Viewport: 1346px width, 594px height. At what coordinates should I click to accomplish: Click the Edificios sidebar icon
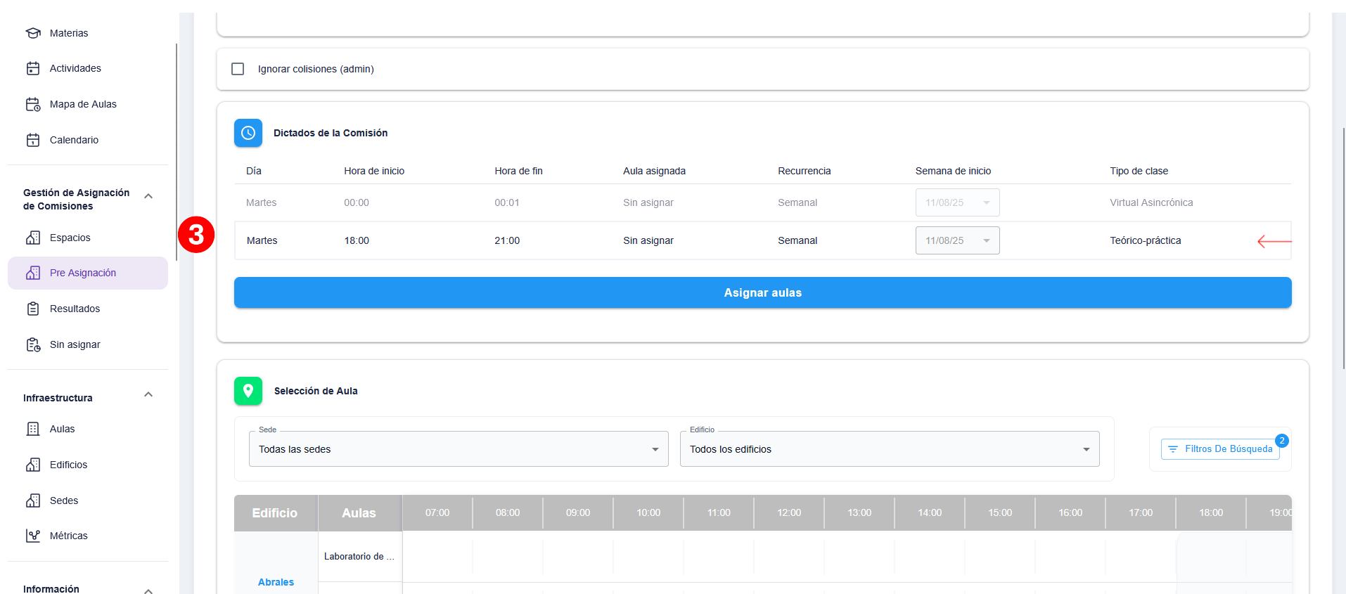coord(33,465)
